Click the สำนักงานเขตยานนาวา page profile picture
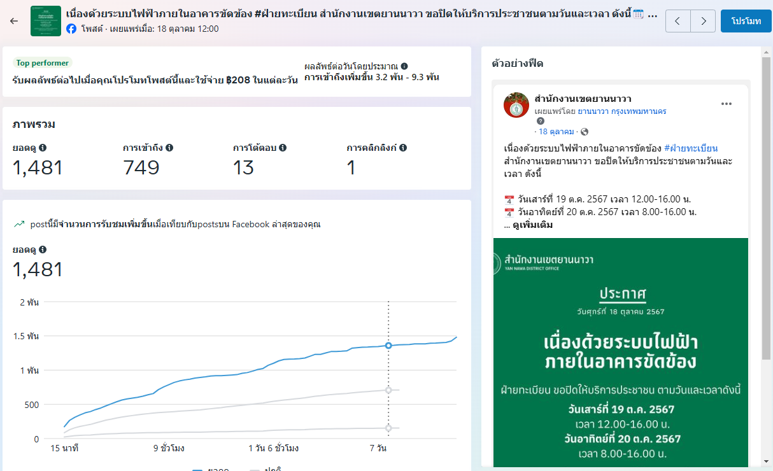 coord(516,105)
